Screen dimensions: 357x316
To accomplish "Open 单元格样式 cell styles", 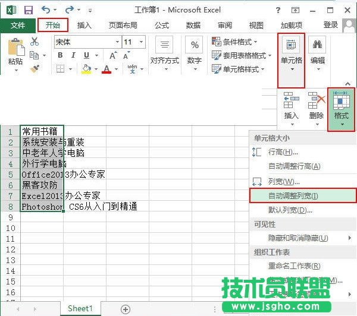I will coord(238,69).
